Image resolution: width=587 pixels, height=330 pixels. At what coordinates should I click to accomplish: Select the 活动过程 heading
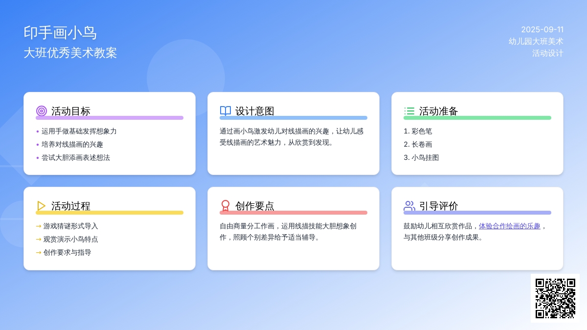coord(71,206)
